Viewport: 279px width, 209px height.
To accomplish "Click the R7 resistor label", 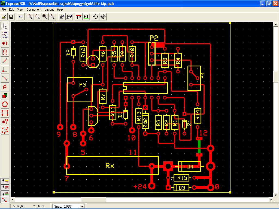I will pyautogui.click(x=103, y=97).
